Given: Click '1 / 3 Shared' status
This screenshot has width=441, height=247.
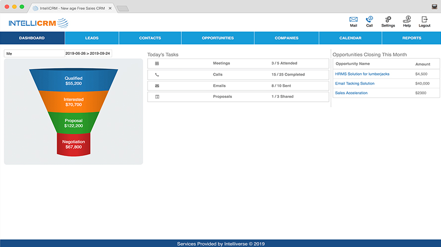Looking at the screenshot, I should point(282,96).
